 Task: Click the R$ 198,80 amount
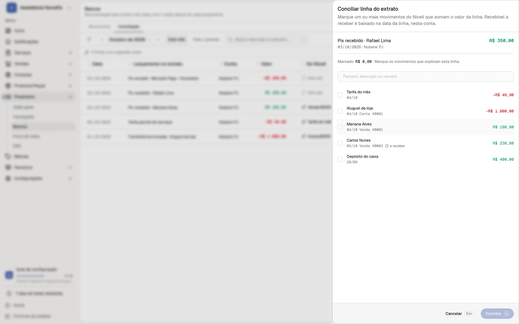503,127
